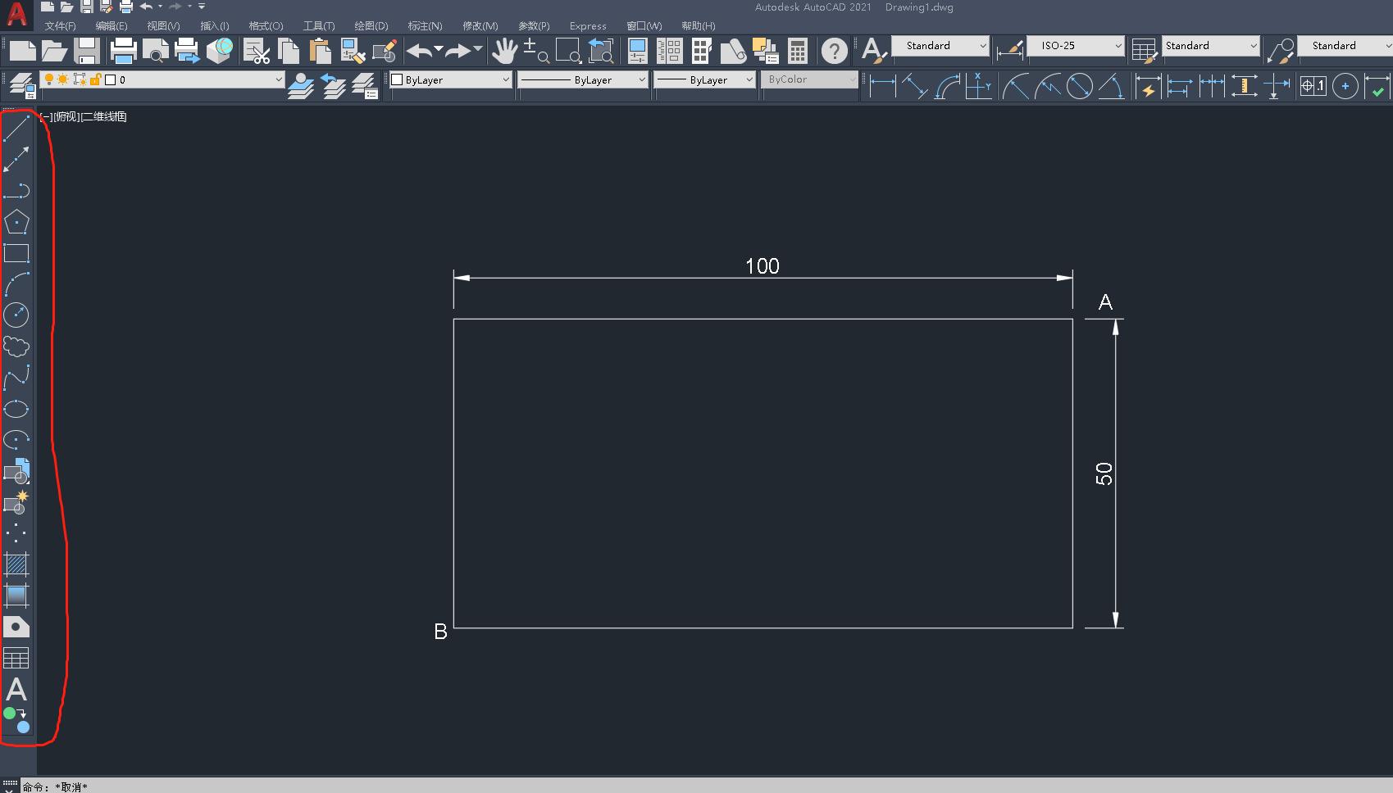The width and height of the screenshot is (1393, 793).
Task: Open the ISO-25 dimension style dropdown
Action: coord(1118,46)
